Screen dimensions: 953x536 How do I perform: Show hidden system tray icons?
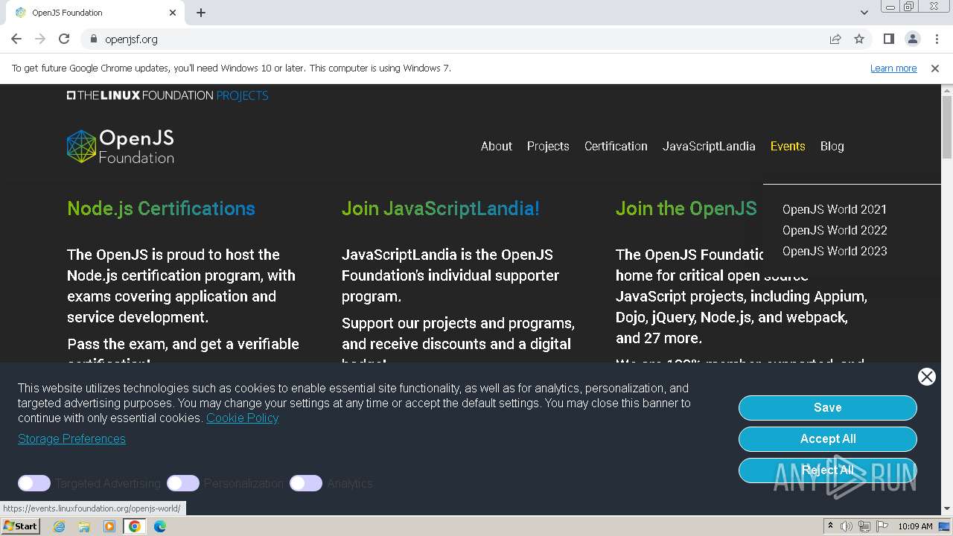click(x=830, y=526)
